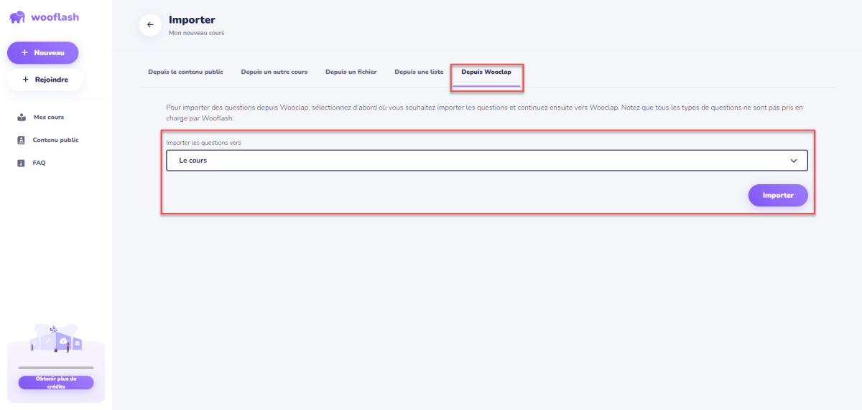Viewport: 862px width, 410px height.
Task: Click the FAQ info icon
Action: [x=21, y=163]
